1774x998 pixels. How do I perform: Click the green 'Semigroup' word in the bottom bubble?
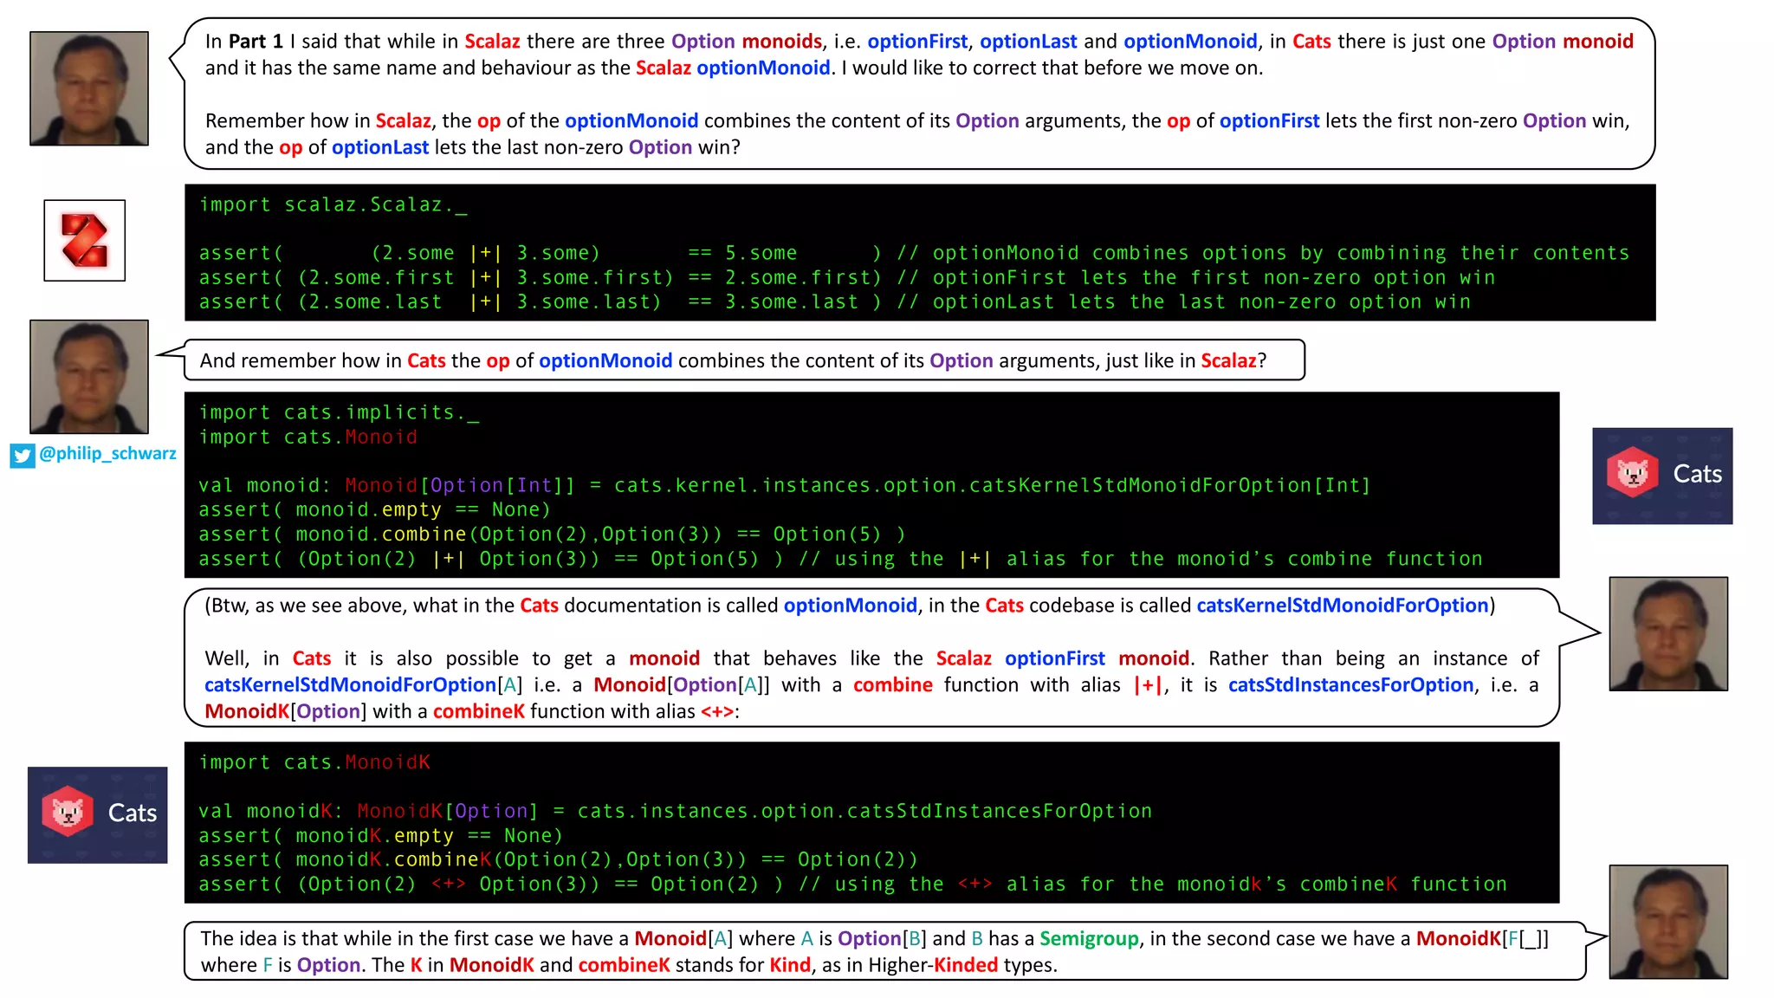1088,938
